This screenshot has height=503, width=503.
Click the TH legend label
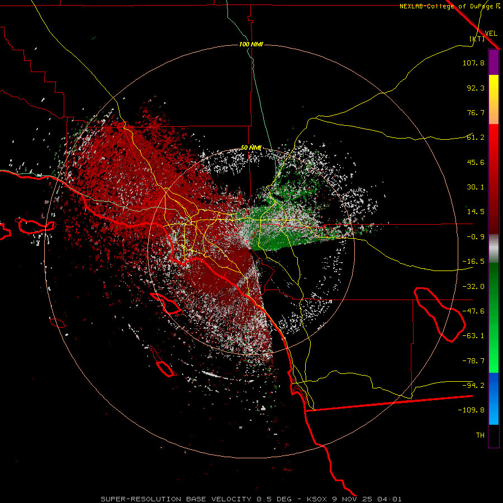[x=480, y=435]
